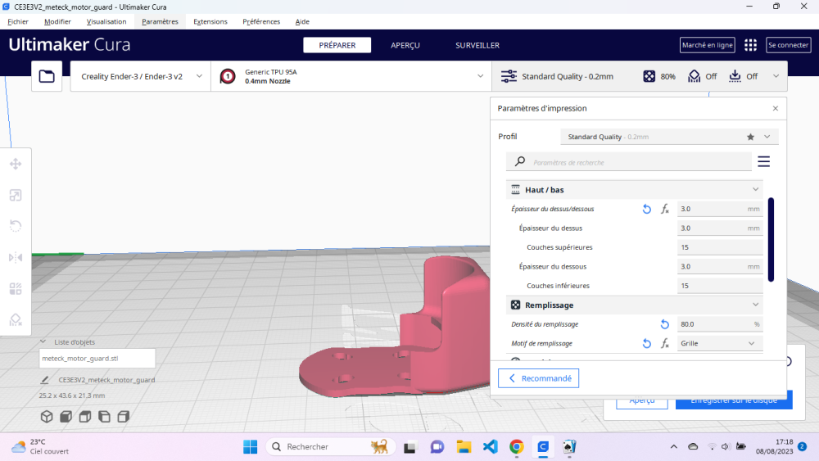Open settings visibility hamburger menu

tap(763, 162)
